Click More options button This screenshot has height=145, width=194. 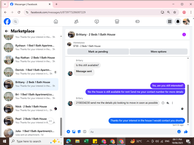pyautogui.click(x=159, y=51)
